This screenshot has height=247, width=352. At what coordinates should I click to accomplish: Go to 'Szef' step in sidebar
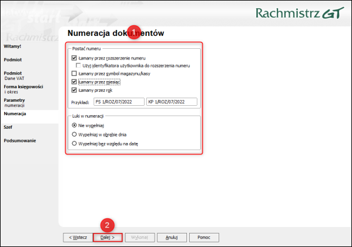(x=8, y=127)
